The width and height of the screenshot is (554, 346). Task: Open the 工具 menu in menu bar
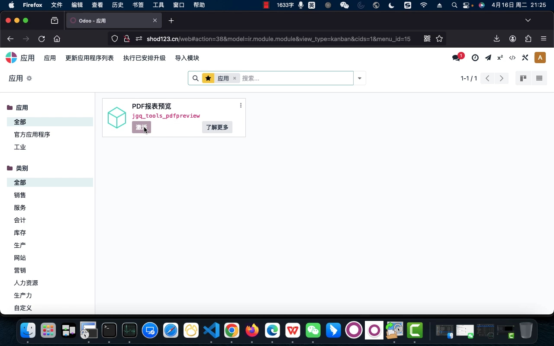(158, 5)
